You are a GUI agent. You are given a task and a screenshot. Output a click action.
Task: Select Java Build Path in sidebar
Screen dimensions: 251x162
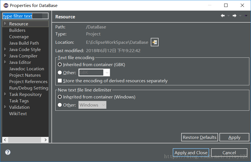[24, 43]
